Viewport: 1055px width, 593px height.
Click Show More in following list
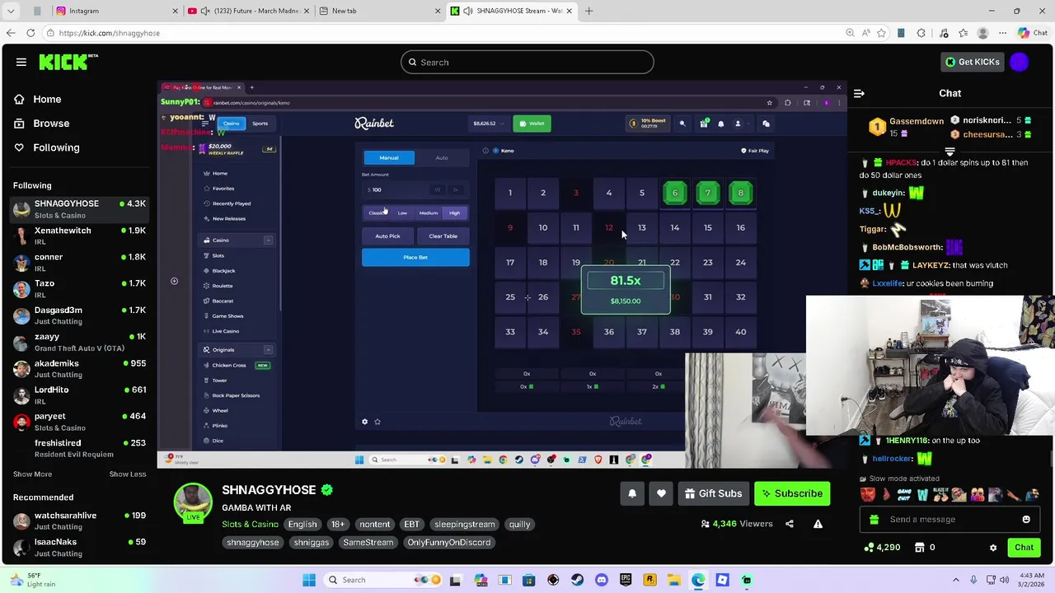click(x=32, y=474)
